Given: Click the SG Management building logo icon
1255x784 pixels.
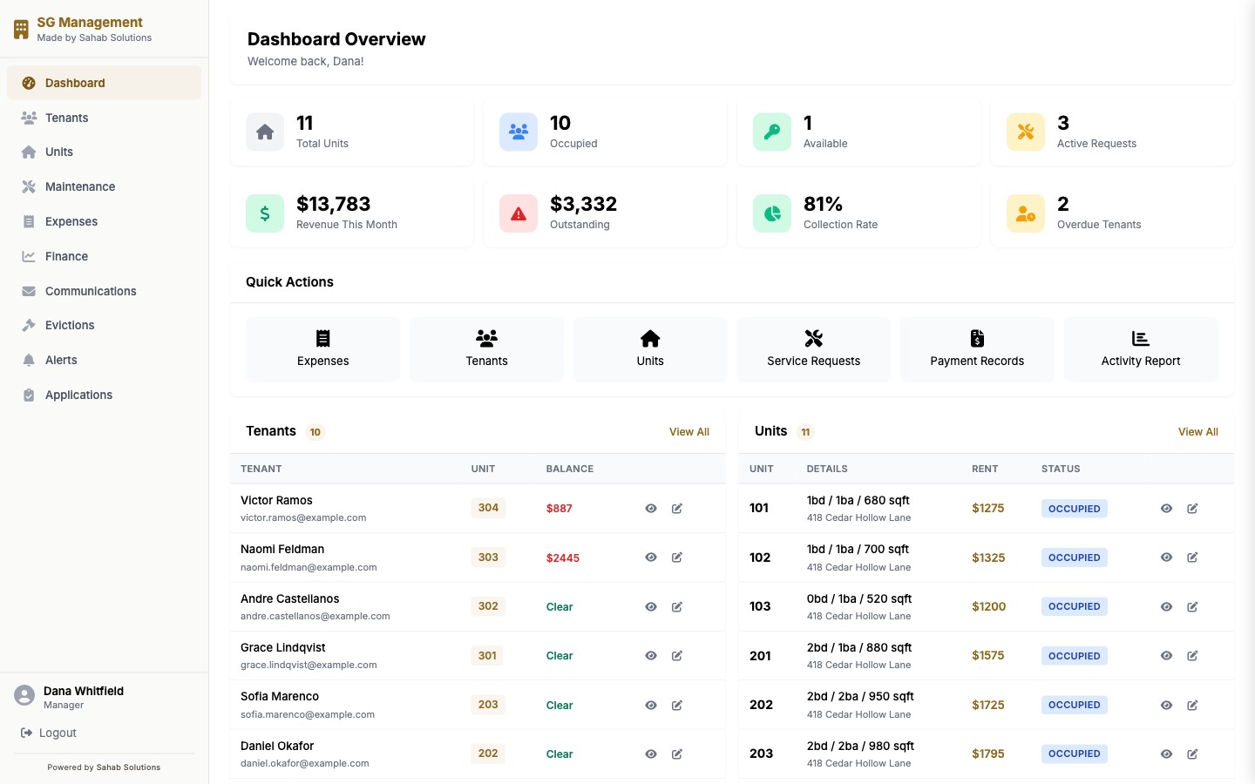Looking at the screenshot, I should [21, 30].
